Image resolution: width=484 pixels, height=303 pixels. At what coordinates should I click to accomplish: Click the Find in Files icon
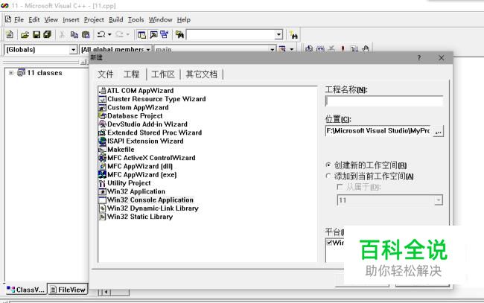(179, 34)
